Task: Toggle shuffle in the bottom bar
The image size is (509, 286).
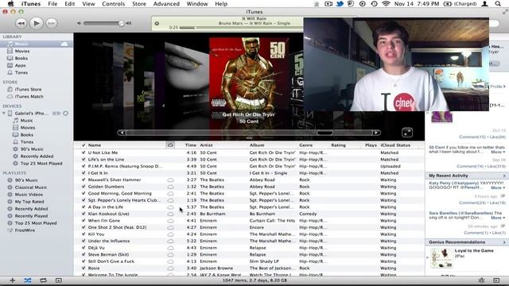Action: (x=28, y=280)
